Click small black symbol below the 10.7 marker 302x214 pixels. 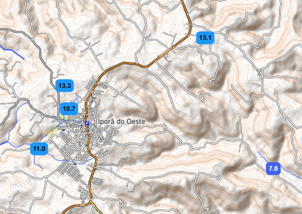63,130
